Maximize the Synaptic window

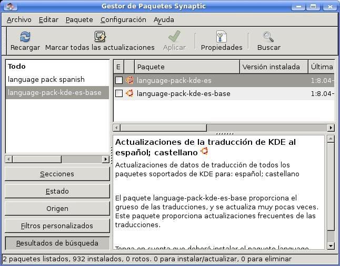pyautogui.click(x=313, y=6)
